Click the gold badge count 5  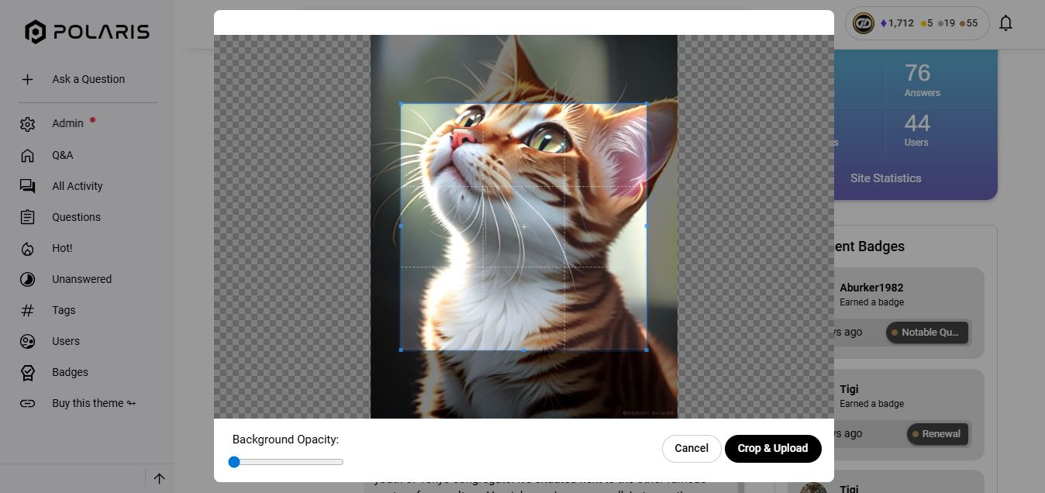[927, 23]
